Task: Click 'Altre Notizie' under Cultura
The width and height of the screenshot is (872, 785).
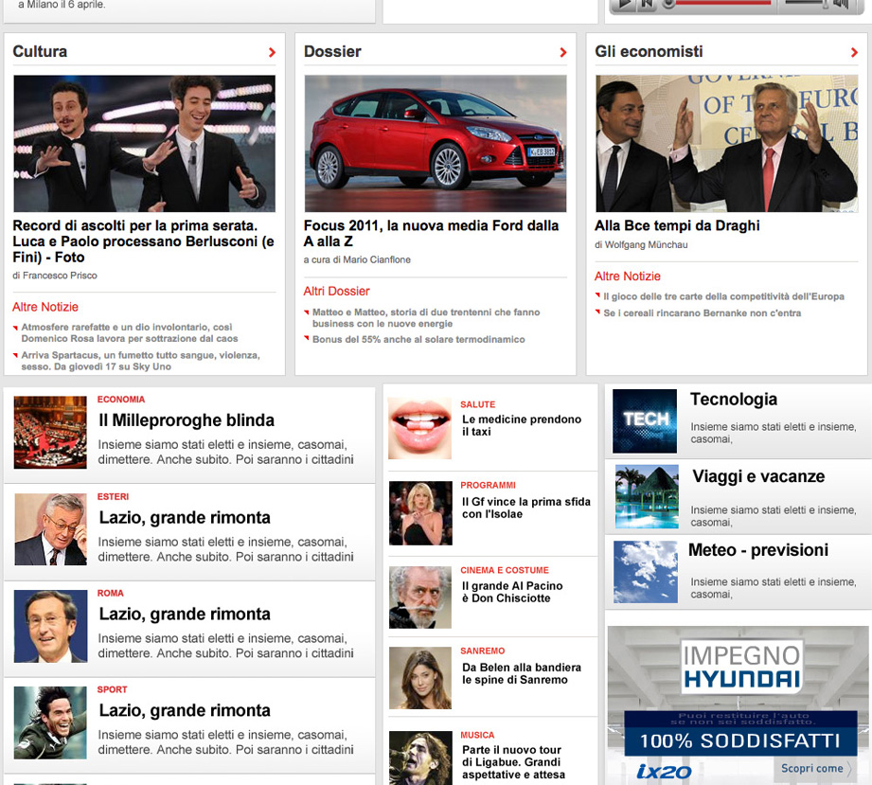Action: click(45, 307)
